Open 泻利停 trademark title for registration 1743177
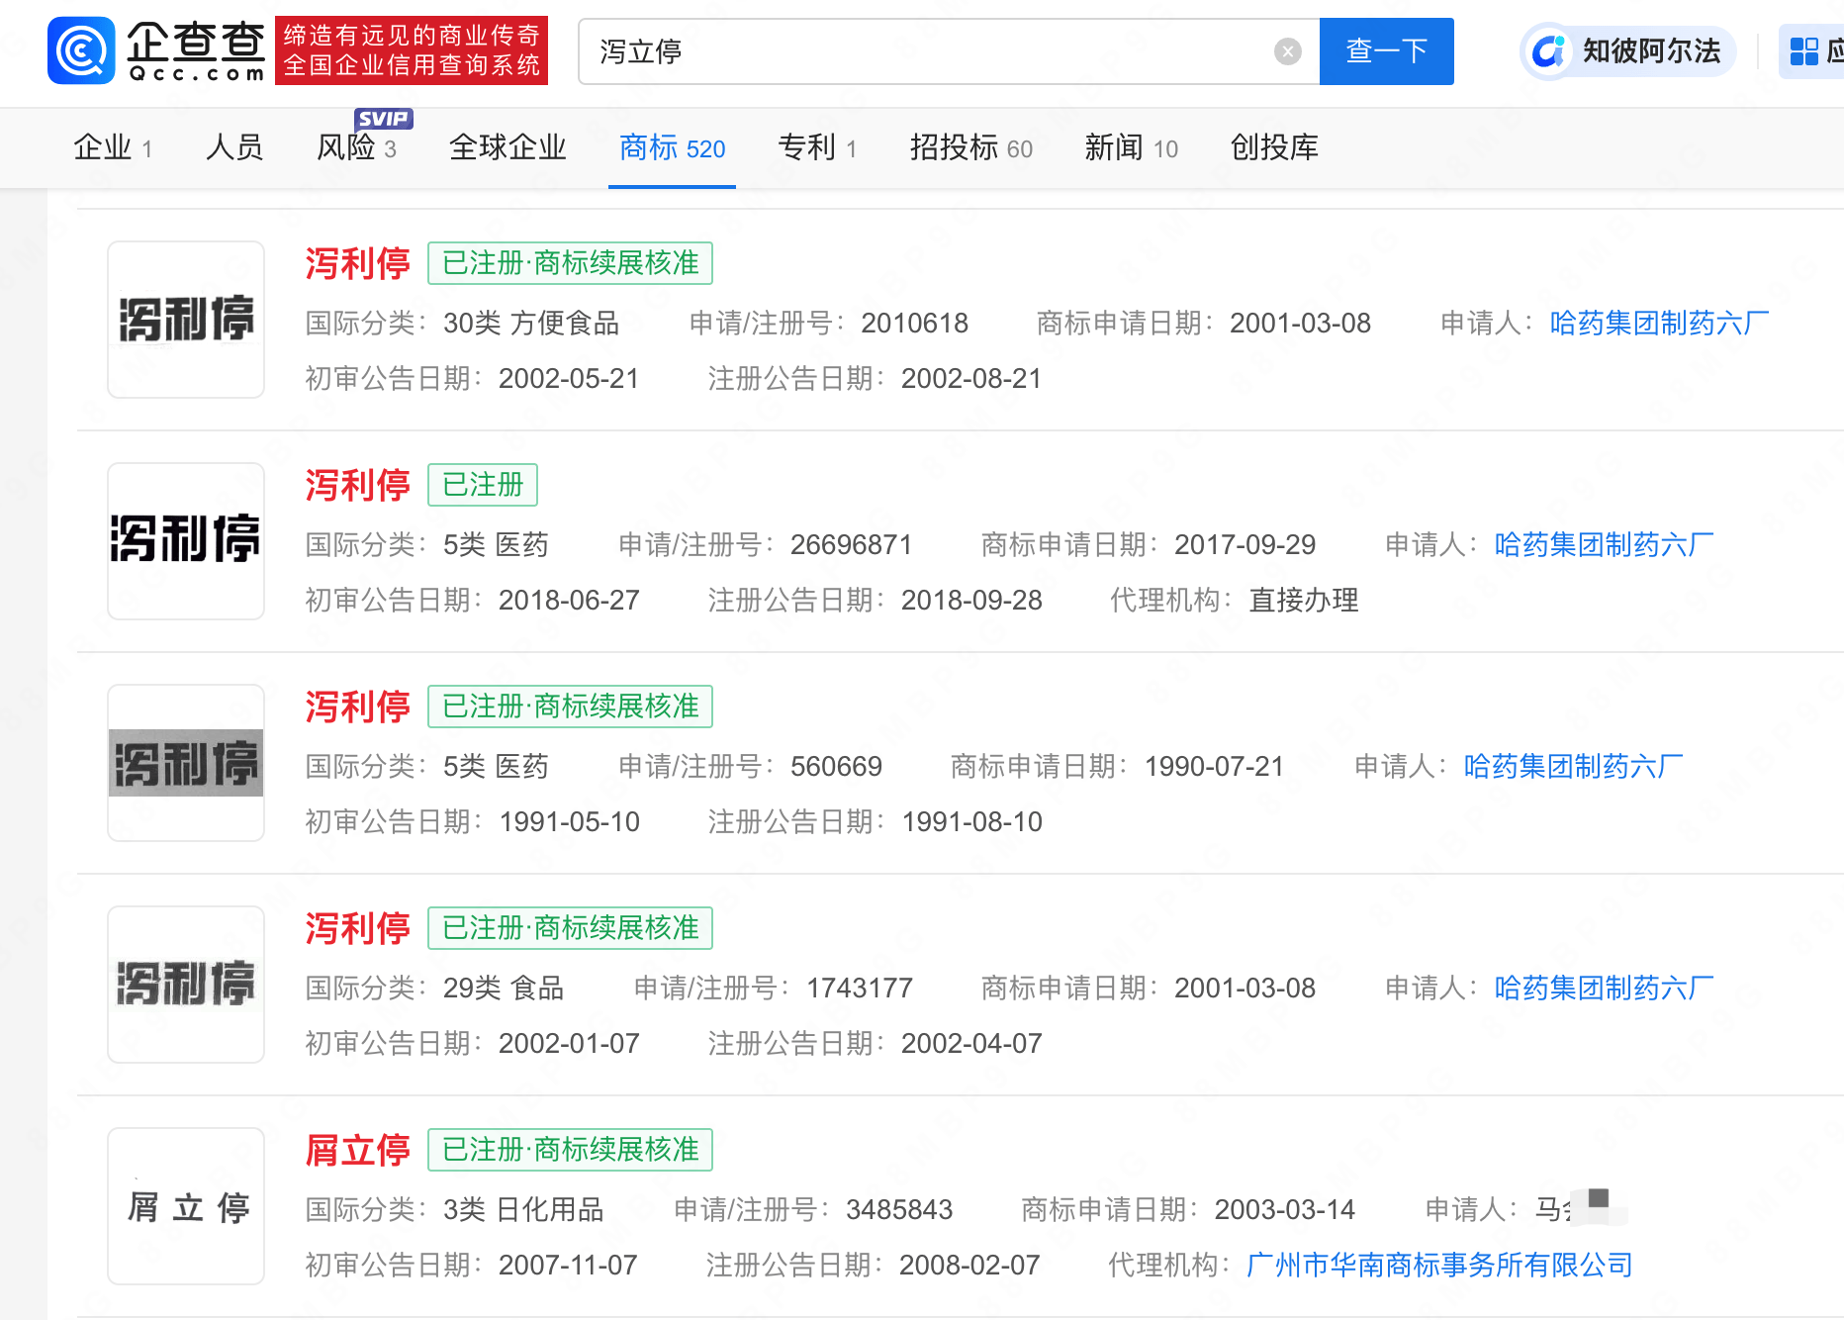The height and width of the screenshot is (1320, 1844). pyautogui.click(x=357, y=928)
